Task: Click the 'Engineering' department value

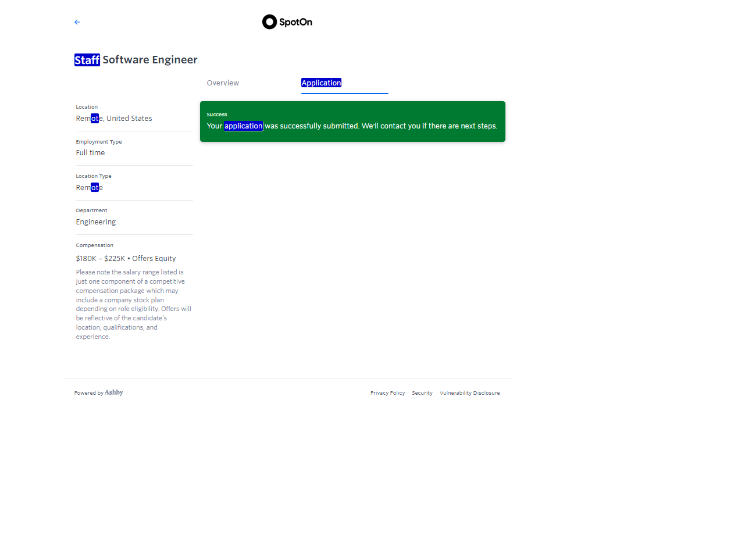Action: pyautogui.click(x=96, y=222)
